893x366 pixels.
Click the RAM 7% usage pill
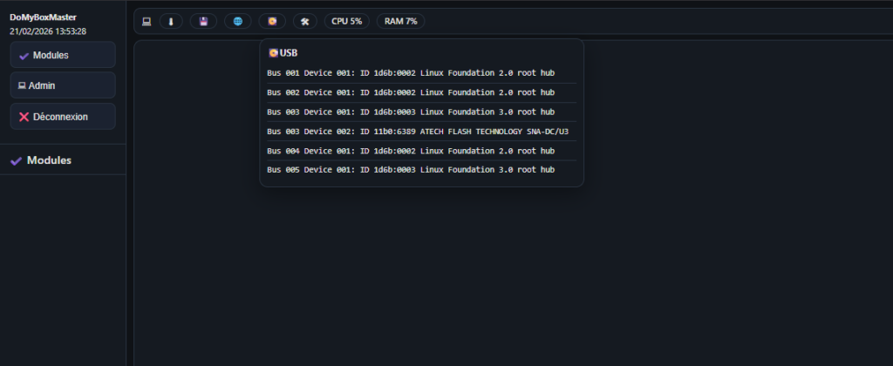pos(400,21)
